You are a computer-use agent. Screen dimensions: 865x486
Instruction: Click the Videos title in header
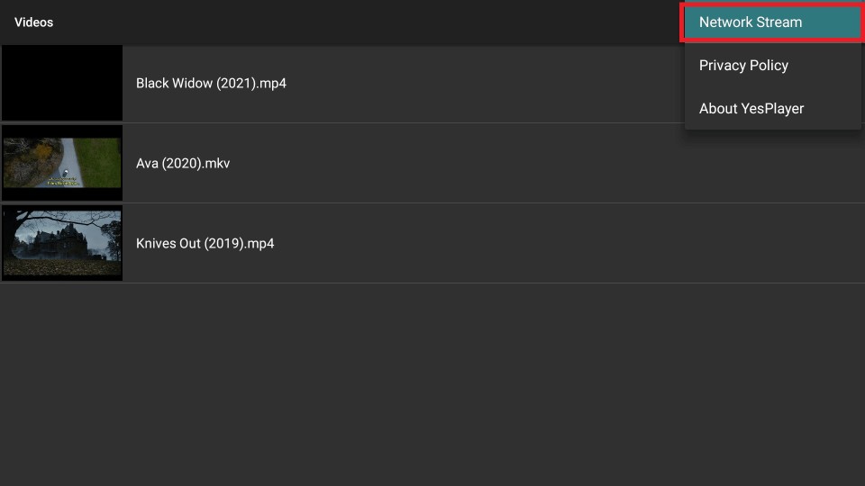pyautogui.click(x=33, y=22)
